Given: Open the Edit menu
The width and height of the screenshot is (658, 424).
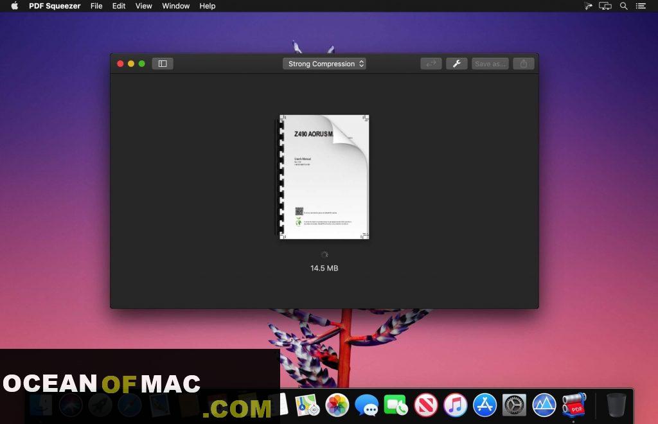Looking at the screenshot, I should pyautogui.click(x=119, y=6).
